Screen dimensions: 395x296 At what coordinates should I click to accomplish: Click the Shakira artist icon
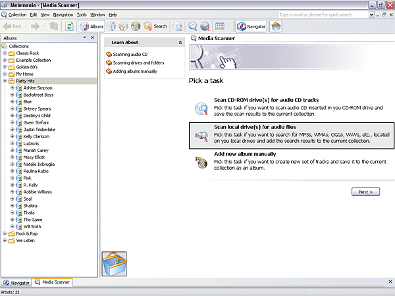click(x=19, y=206)
